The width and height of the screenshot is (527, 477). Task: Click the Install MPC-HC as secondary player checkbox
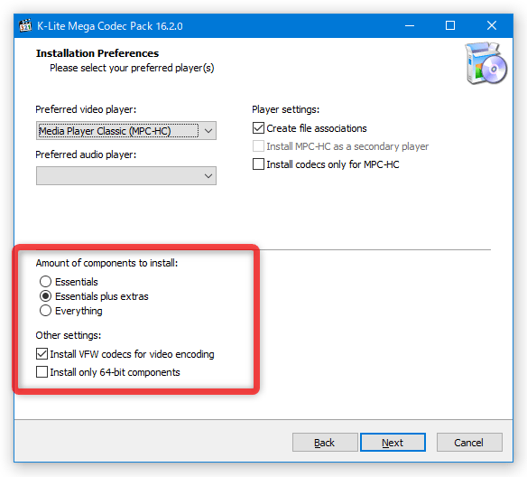pos(258,146)
